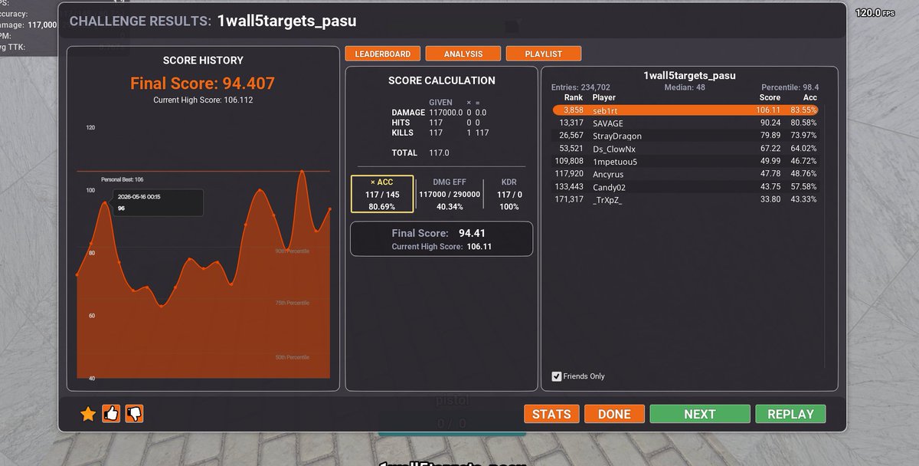Select Ancyrus leaderboard entry
This screenshot has height=466, width=919.
[685, 174]
